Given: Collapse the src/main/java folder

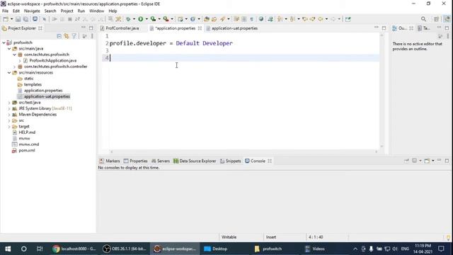Looking at the screenshot, I should 9,49.
